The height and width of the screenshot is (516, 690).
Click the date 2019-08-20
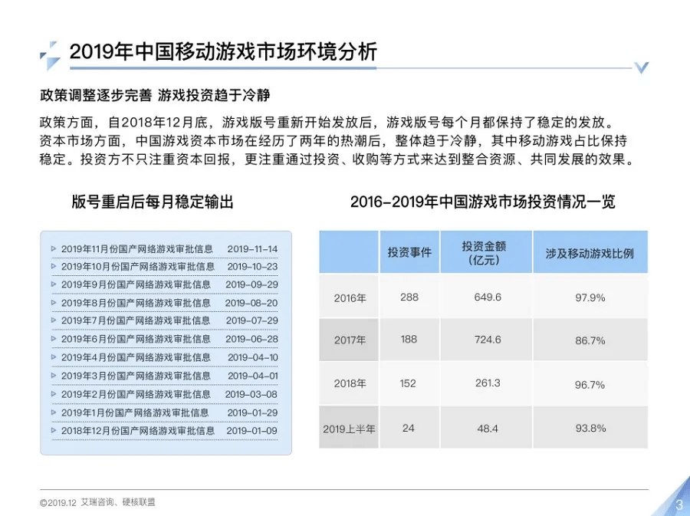(251, 303)
